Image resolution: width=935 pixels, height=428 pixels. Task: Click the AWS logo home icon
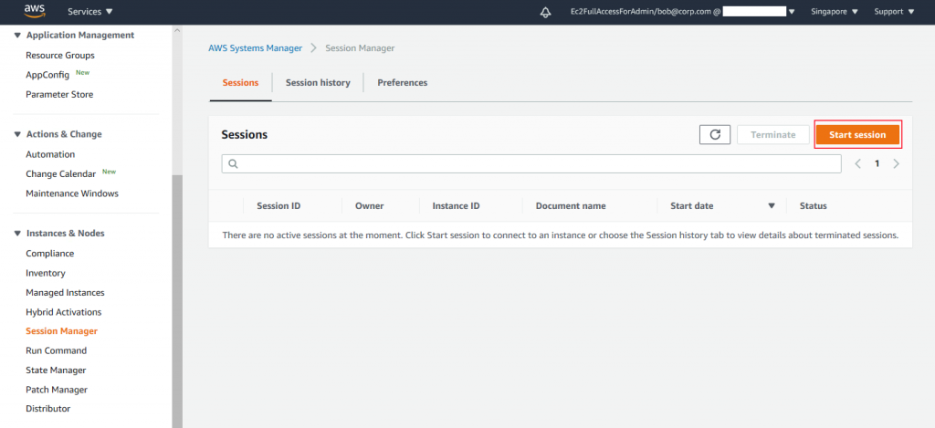coord(36,11)
